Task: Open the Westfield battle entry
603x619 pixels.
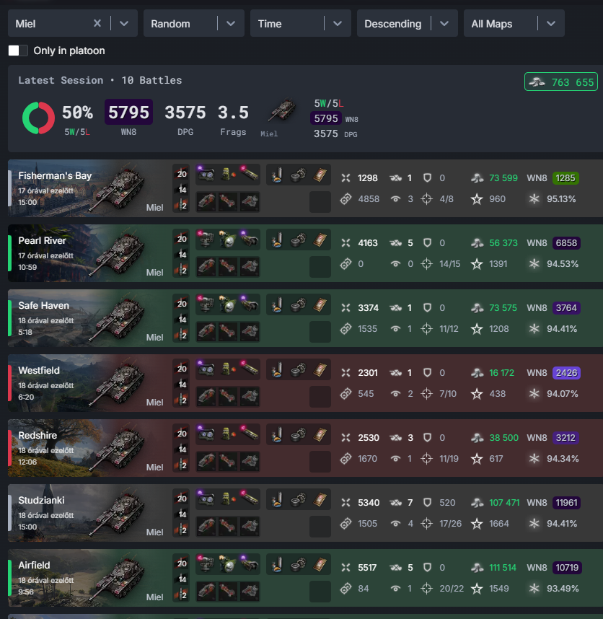Action: [x=305, y=383]
